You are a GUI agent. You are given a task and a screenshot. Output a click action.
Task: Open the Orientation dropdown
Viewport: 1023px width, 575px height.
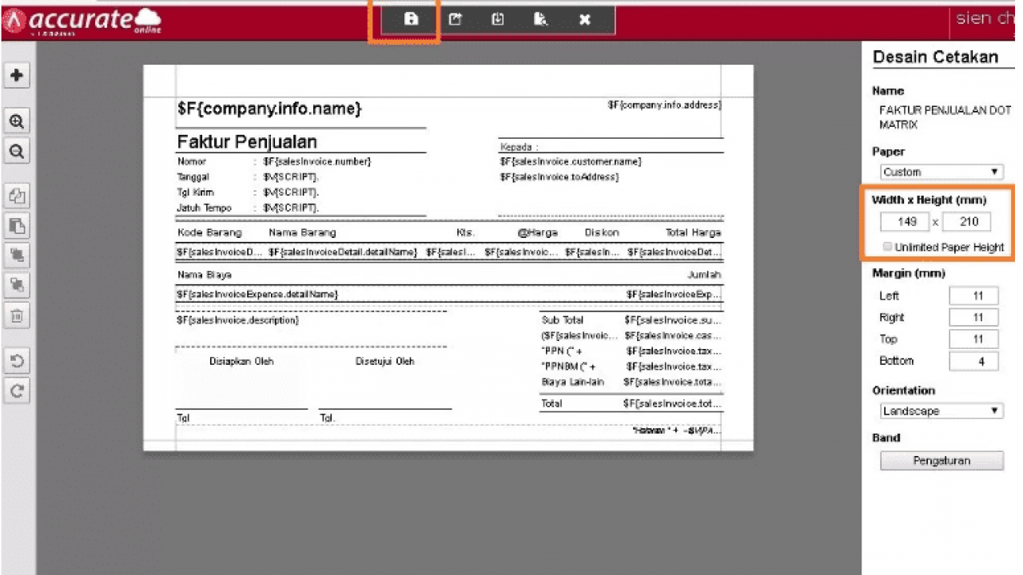pos(941,411)
